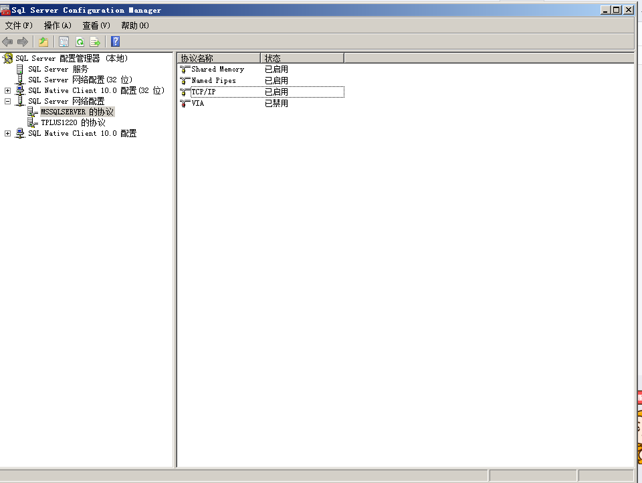Select the TCP/IP protocol name
The image size is (642, 483).
click(x=203, y=92)
